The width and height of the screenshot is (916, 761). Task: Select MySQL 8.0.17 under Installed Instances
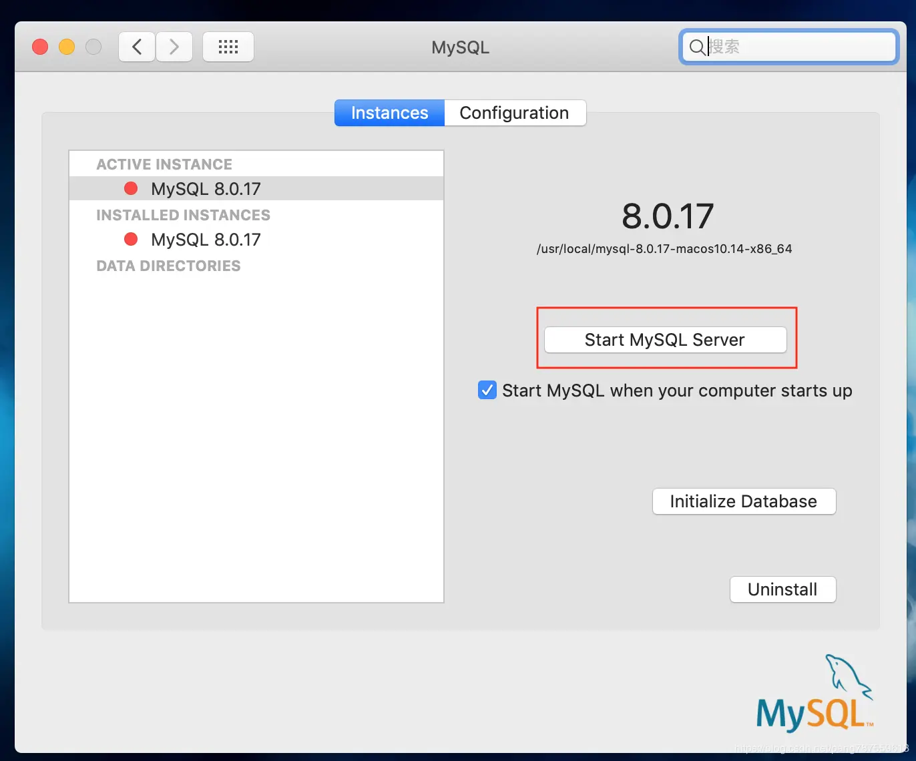(256, 240)
